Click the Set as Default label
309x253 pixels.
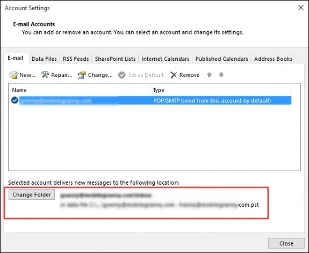(146, 75)
